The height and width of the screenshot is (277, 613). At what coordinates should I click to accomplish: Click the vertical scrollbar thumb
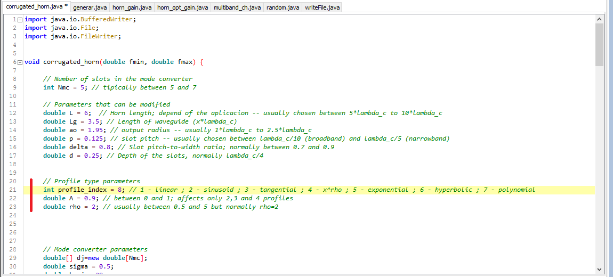click(599, 45)
